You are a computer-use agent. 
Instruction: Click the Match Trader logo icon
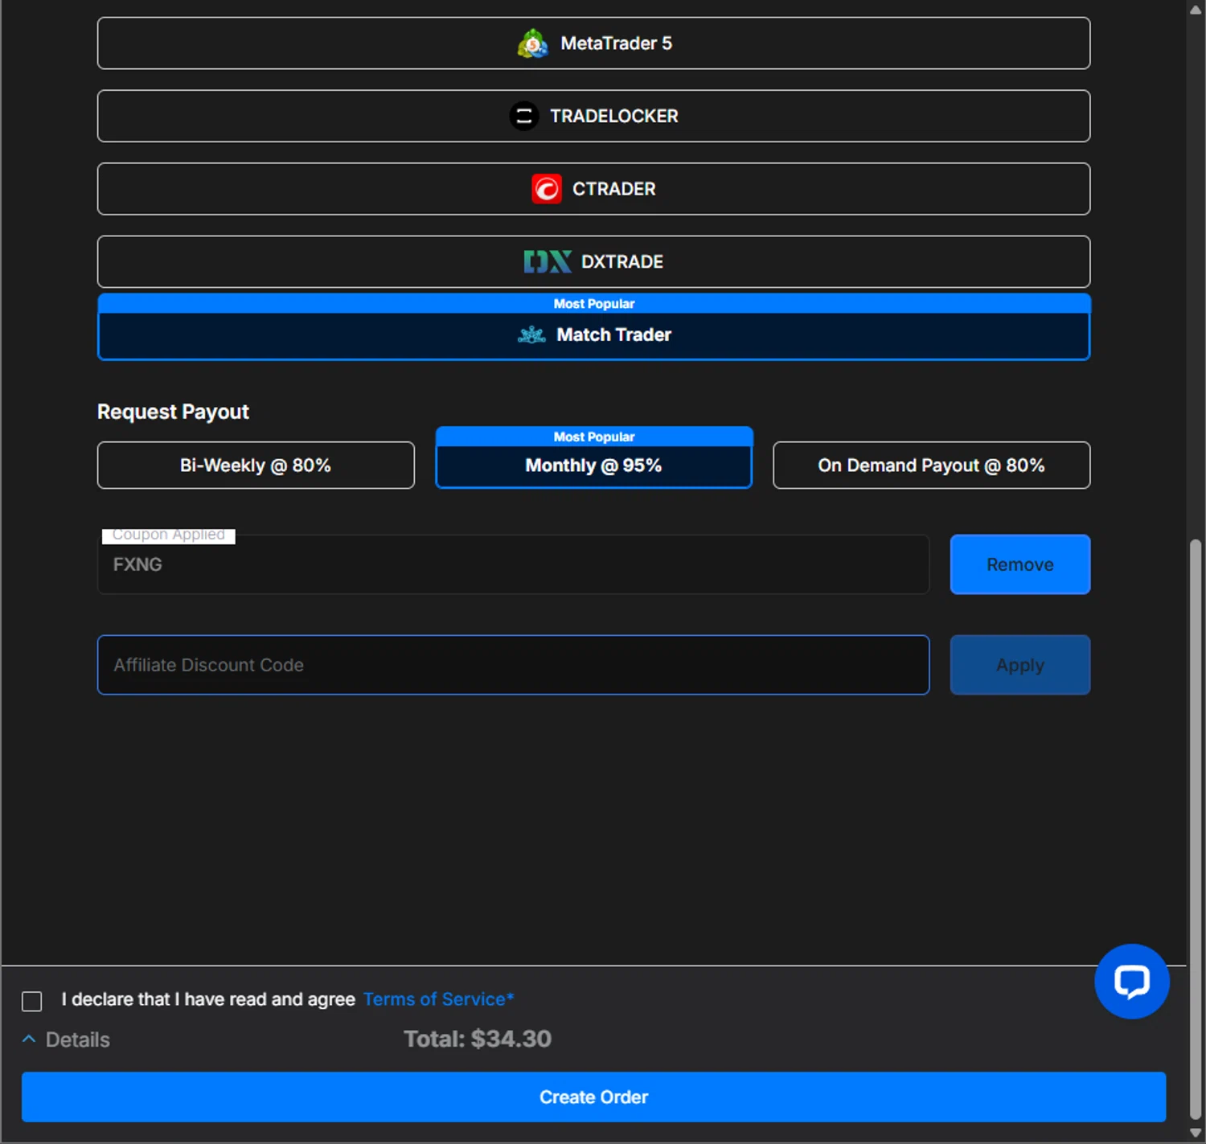pyautogui.click(x=531, y=334)
